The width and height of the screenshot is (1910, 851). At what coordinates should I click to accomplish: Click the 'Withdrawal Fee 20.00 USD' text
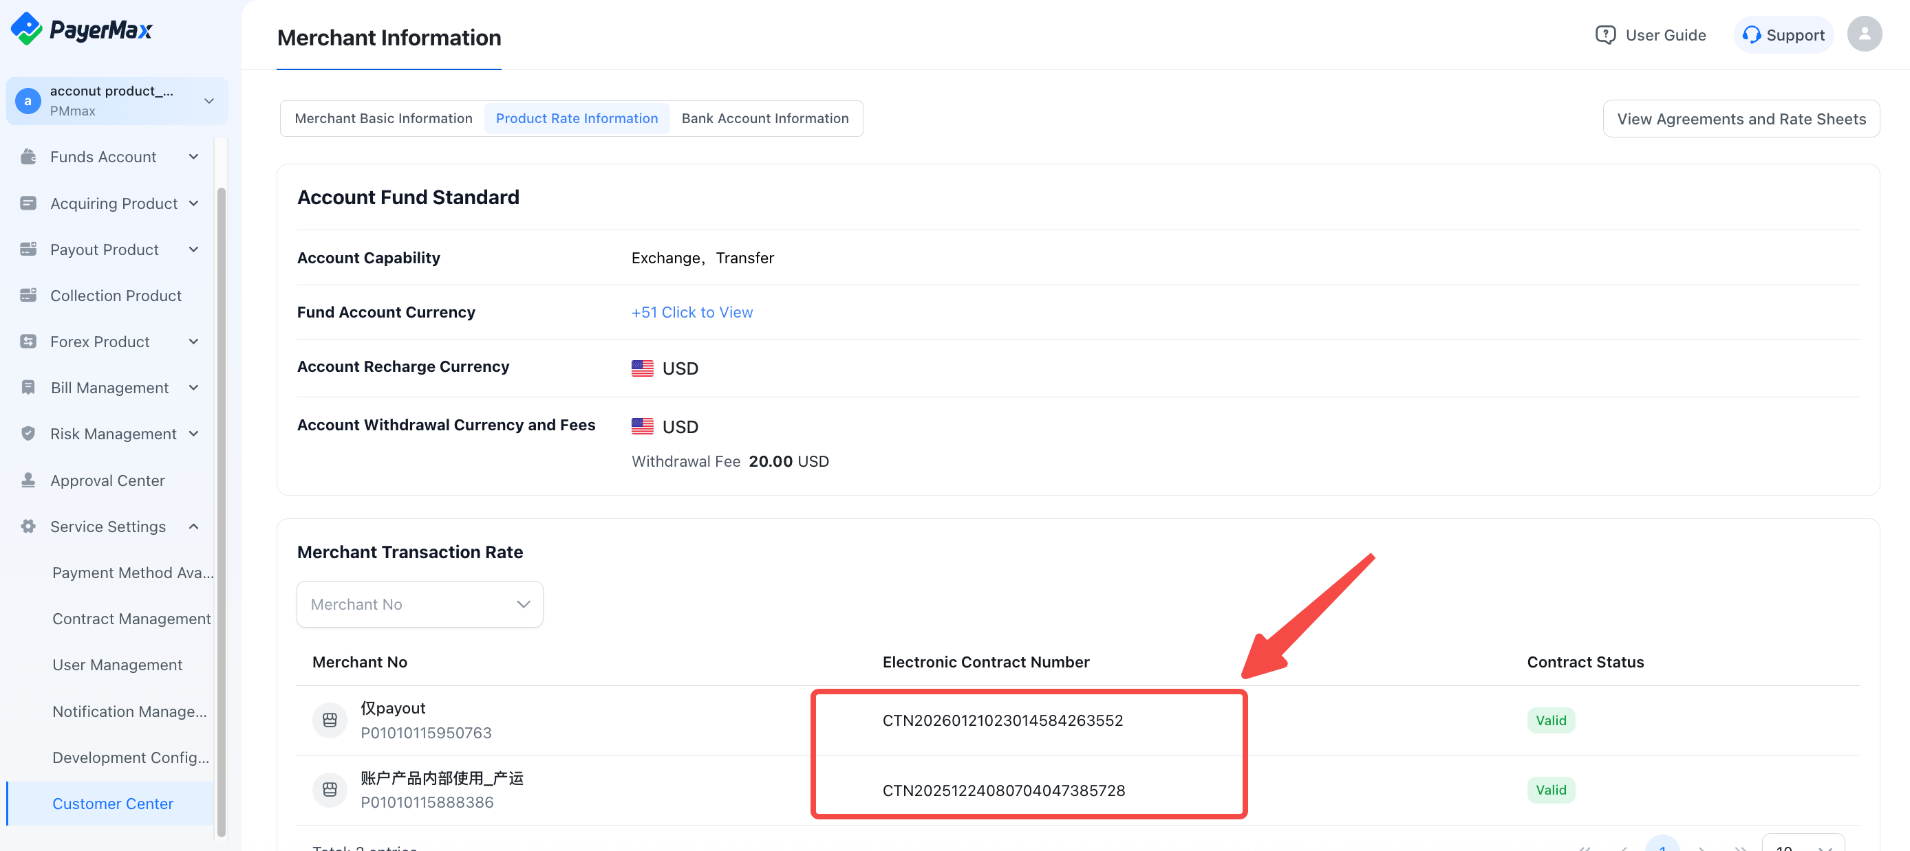point(729,461)
